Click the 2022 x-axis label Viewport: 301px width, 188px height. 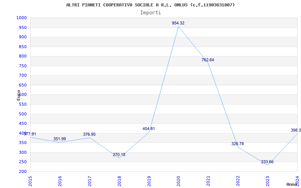click(238, 181)
